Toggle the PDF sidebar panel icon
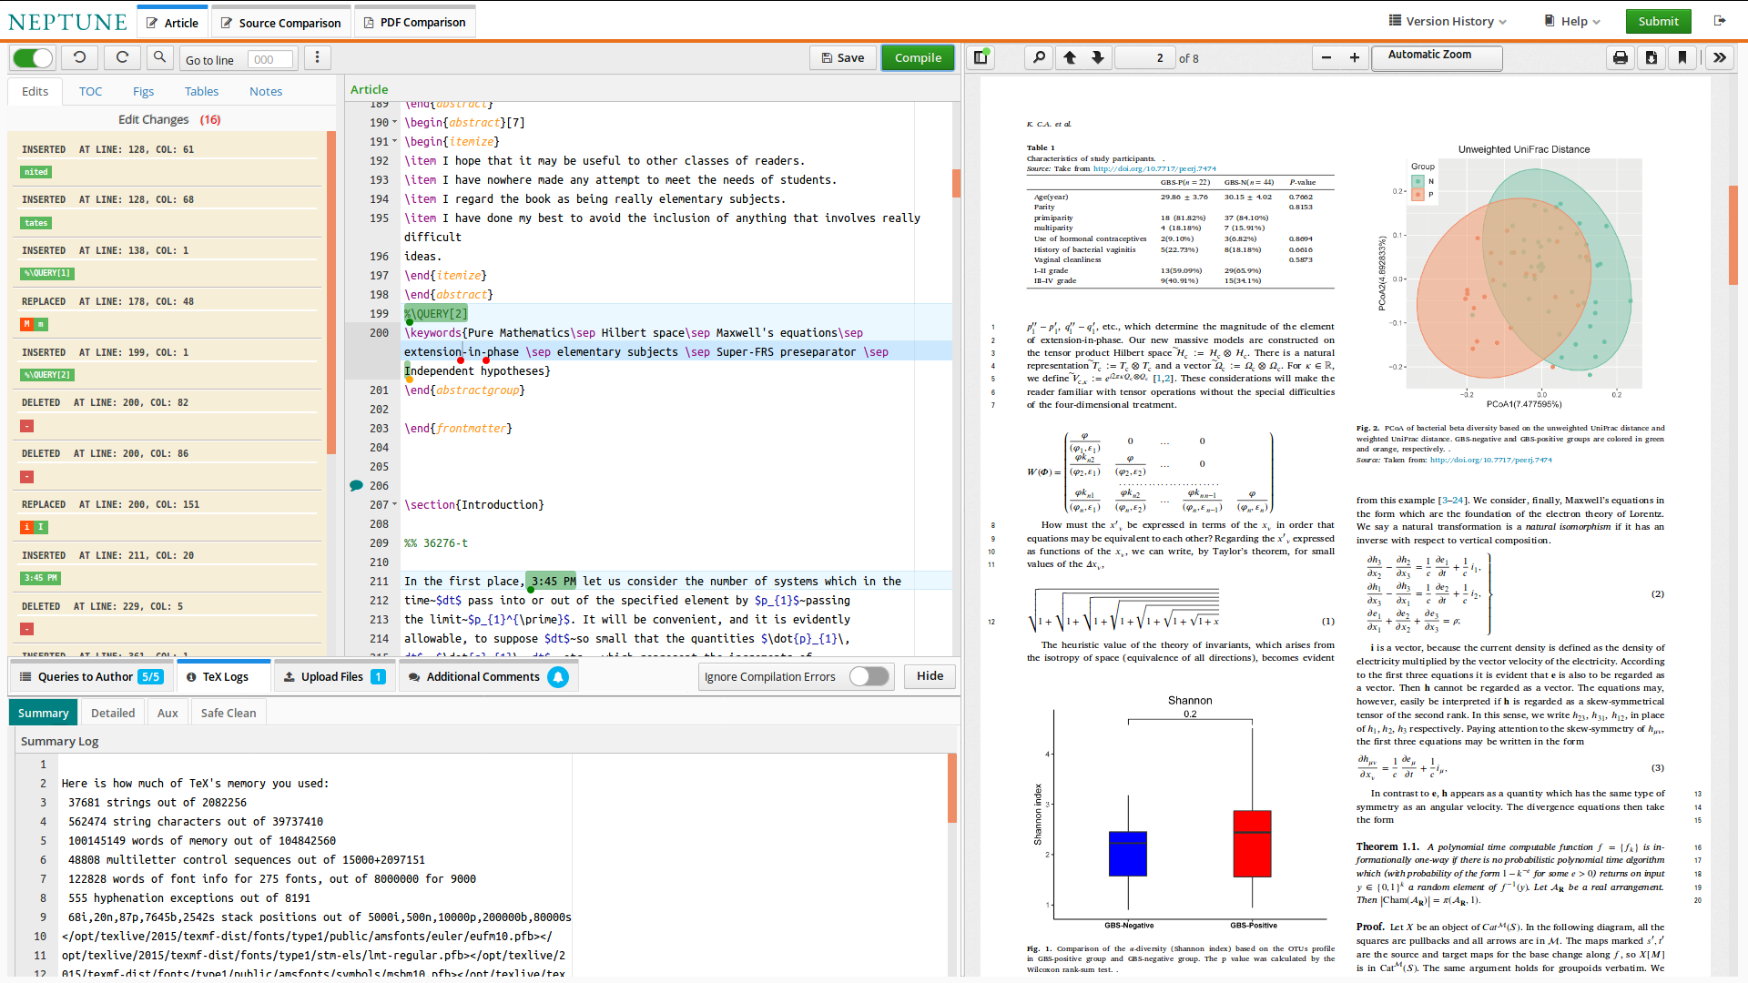Viewport: 1748px width, 983px height. click(981, 58)
